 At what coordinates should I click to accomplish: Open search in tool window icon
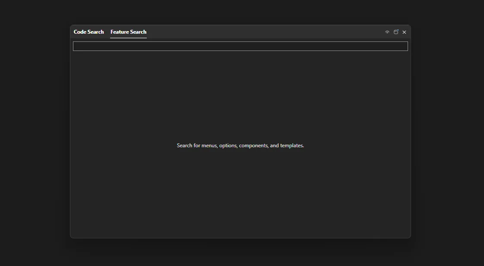(x=396, y=32)
